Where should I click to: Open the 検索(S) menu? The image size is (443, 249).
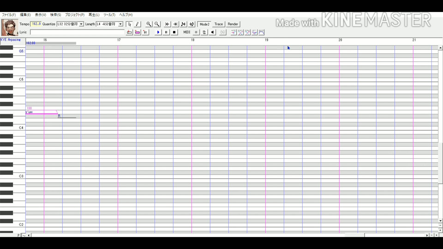(x=55, y=15)
